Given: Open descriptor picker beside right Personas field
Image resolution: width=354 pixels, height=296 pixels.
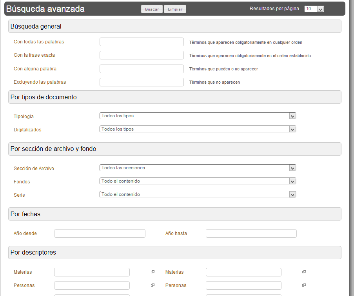Looking at the screenshot, I should [304, 285].
